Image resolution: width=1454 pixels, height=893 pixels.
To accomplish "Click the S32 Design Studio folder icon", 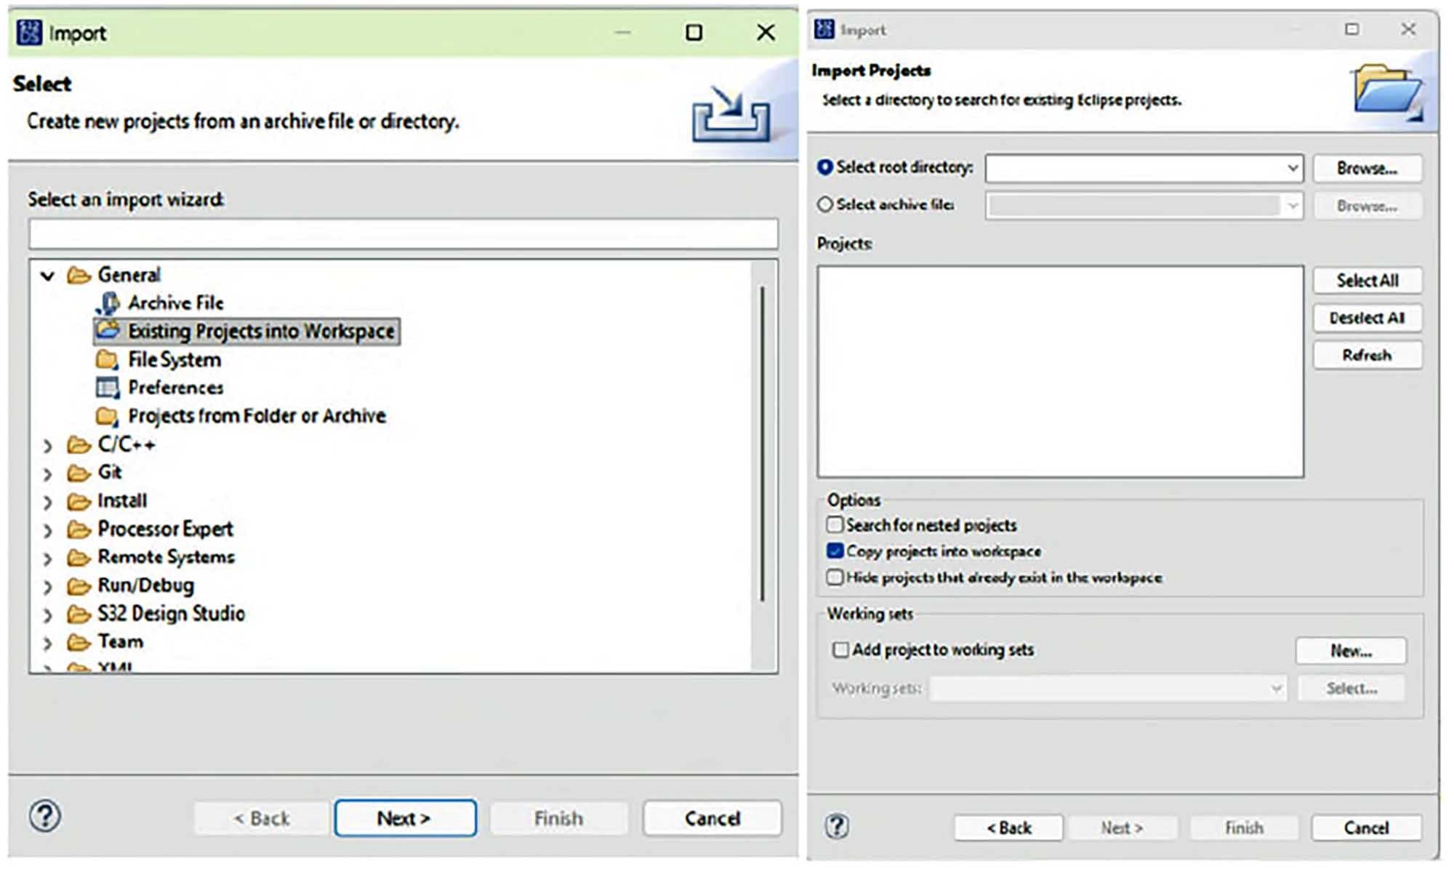I will (79, 614).
